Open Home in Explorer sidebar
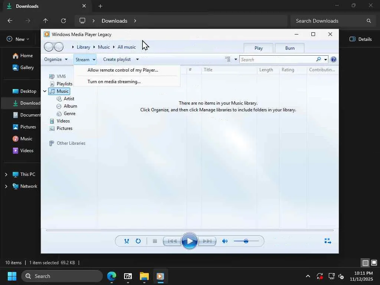The image size is (380, 285). click(23, 56)
